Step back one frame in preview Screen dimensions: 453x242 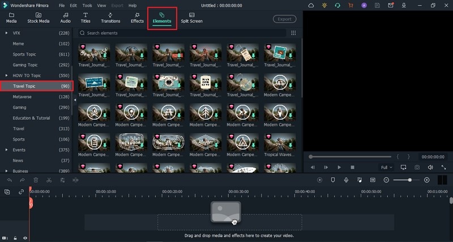313,167
